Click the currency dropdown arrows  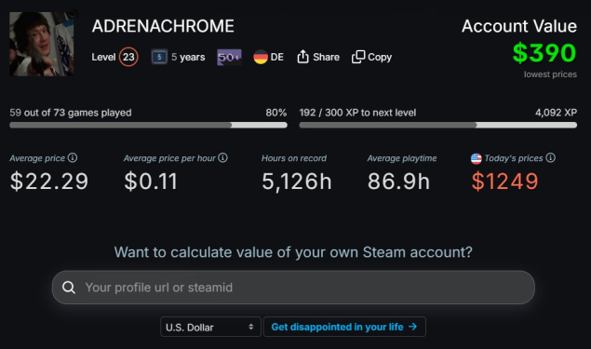250,327
